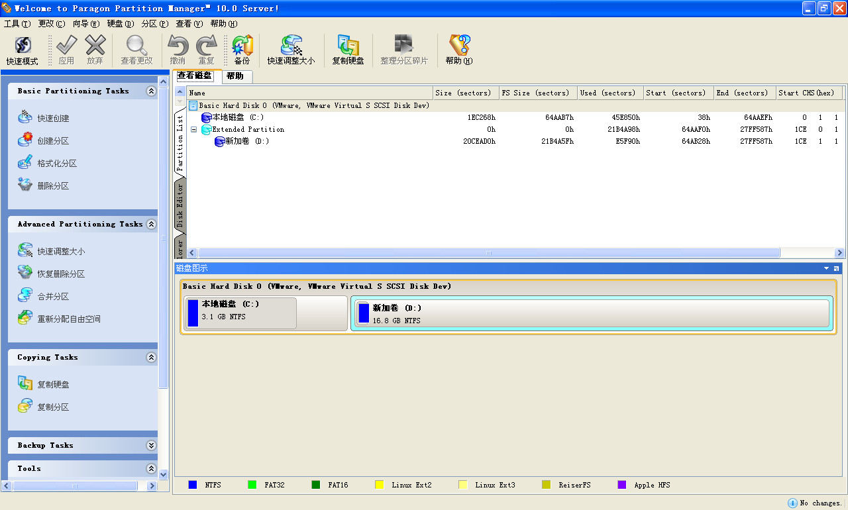Collapse the Tools panel chevron
The width and height of the screenshot is (848, 510).
coord(151,469)
